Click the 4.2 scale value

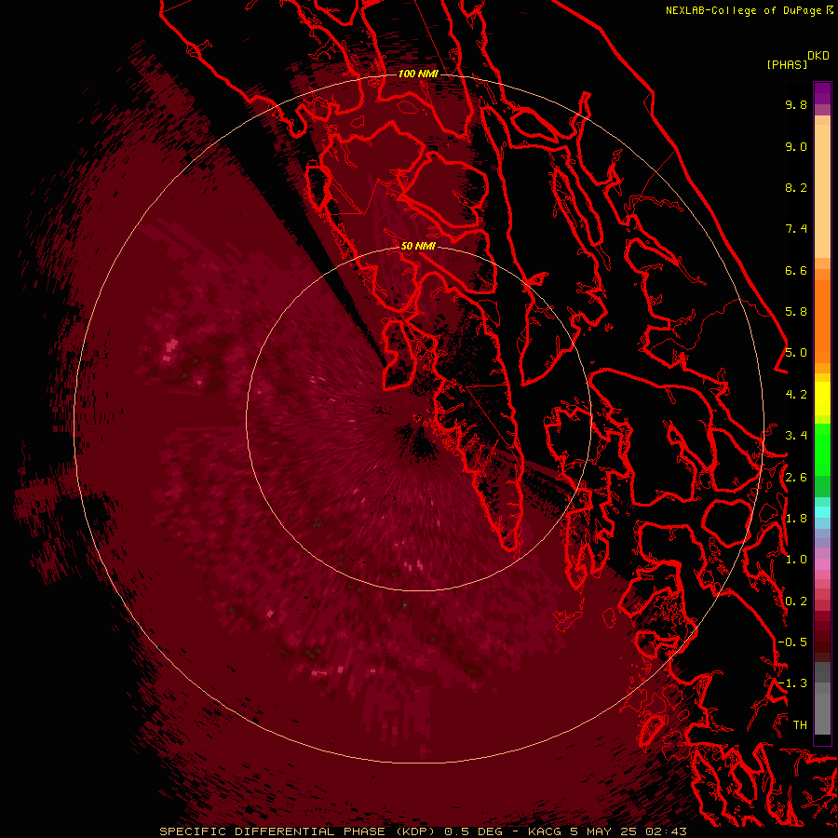pos(796,395)
